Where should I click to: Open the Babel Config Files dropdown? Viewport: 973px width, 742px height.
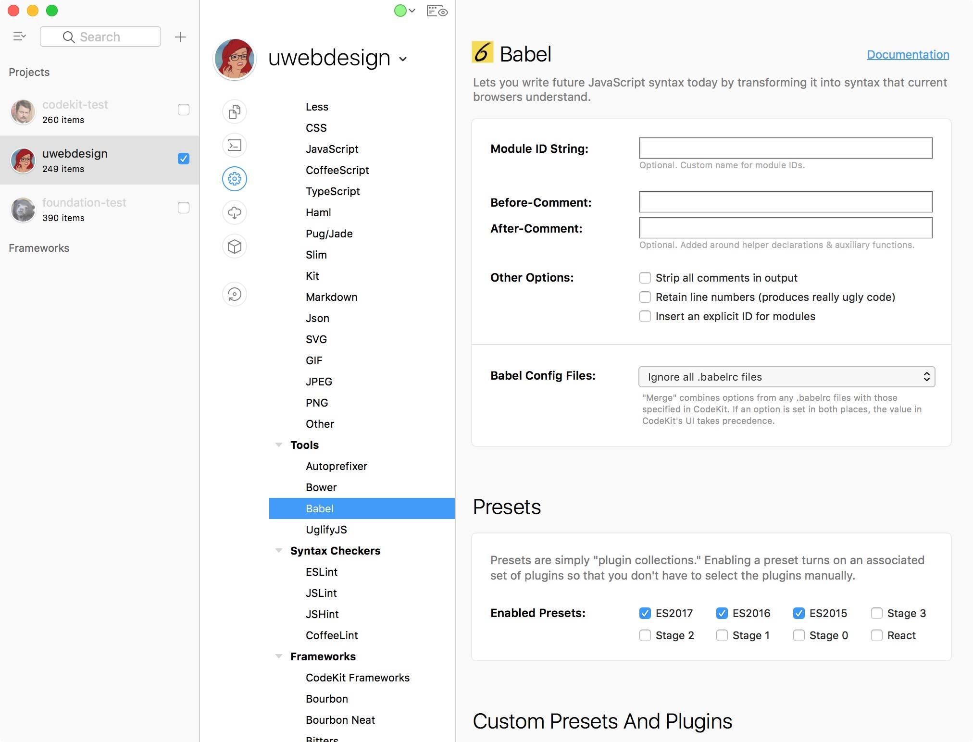786,377
